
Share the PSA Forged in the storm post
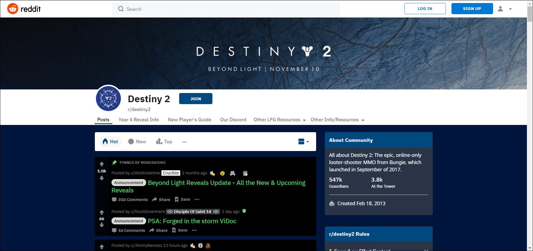(x=158, y=230)
